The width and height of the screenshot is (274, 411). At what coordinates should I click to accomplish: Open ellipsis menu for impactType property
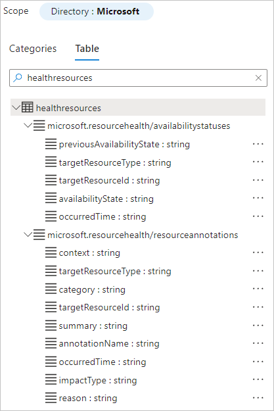coord(258,379)
